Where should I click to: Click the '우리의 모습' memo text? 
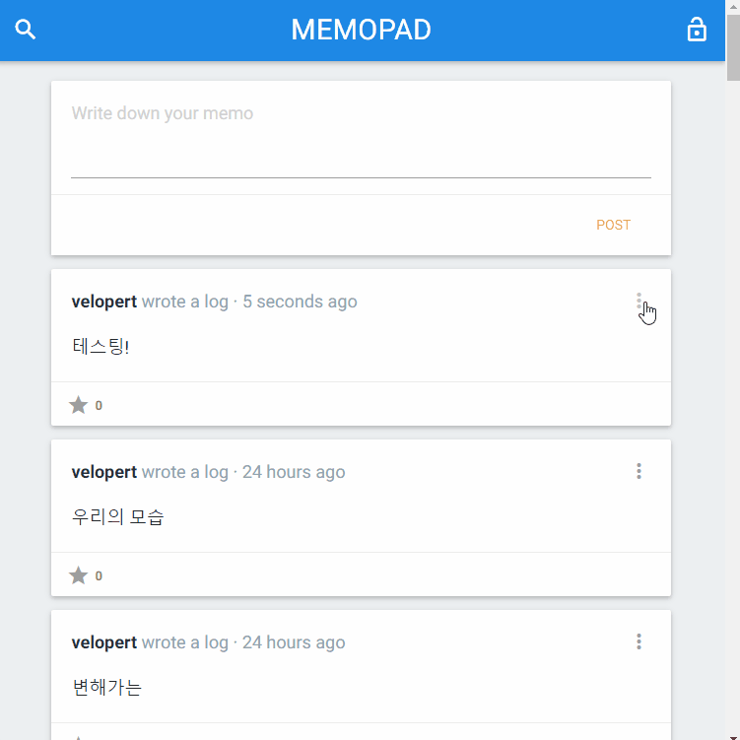(118, 517)
